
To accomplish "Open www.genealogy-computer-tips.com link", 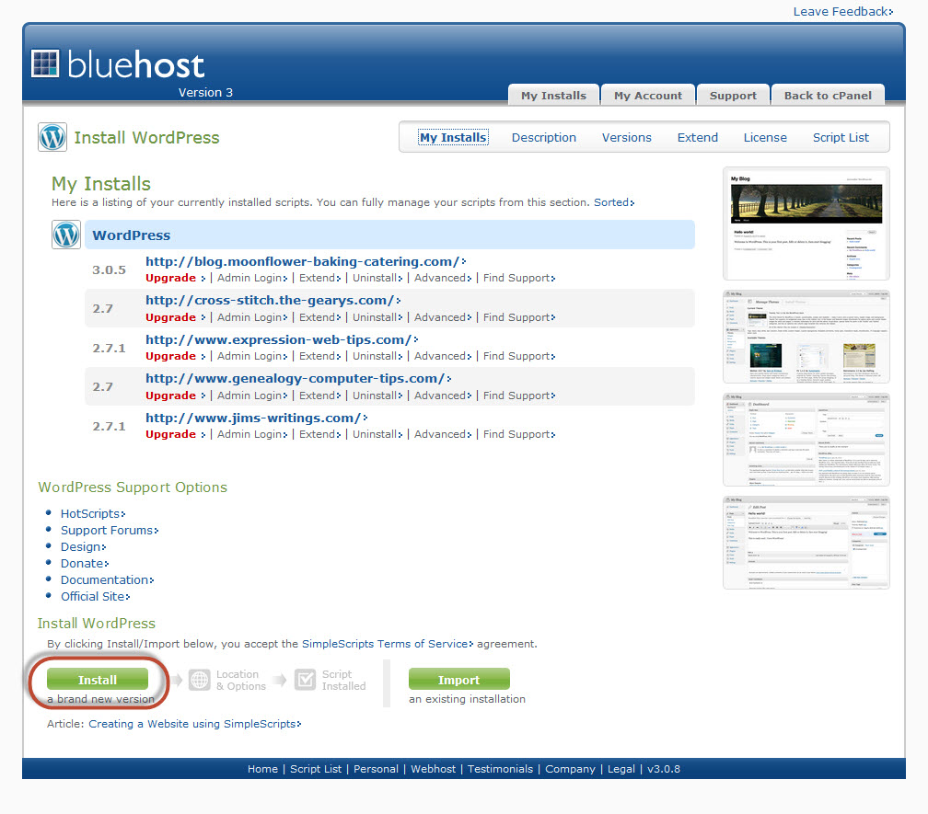I will [298, 378].
